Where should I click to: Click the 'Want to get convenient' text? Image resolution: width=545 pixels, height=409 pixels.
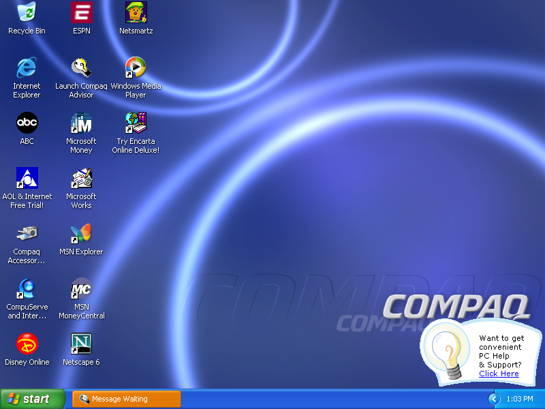click(501, 342)
